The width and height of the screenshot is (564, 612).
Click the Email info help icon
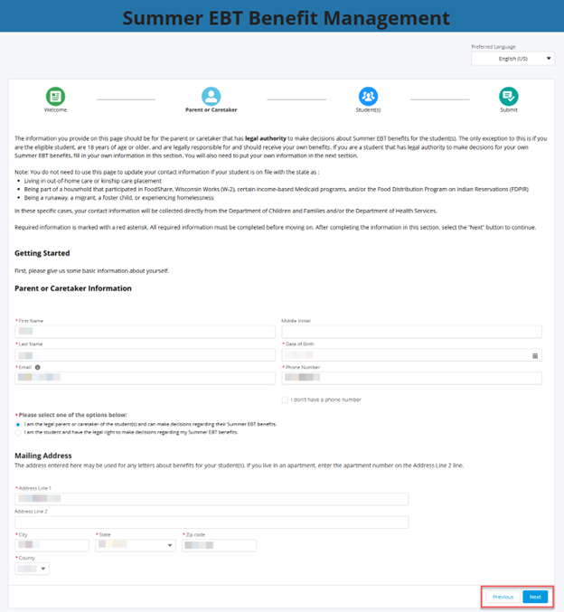37,367
